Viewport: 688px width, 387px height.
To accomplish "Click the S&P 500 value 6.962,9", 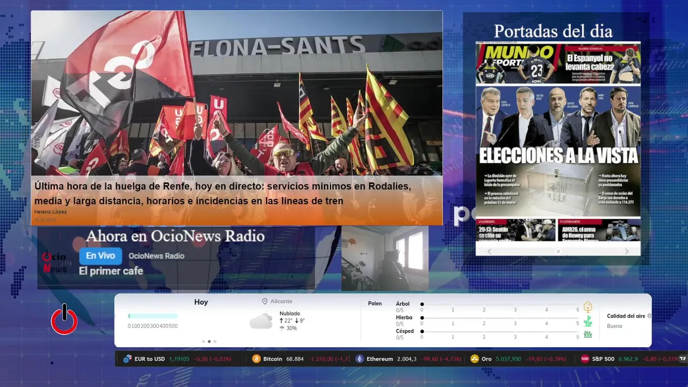I will coord(628,359).
